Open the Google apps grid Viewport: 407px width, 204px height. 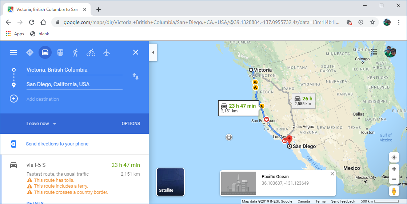374,52
